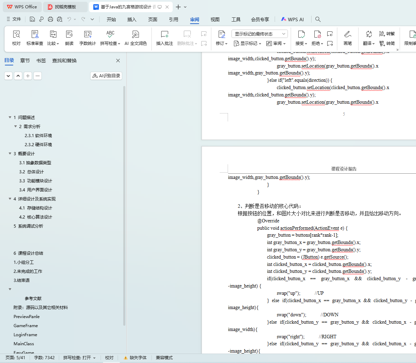Click the print icon in quick toolbar
Image resolution: width=416 pixels, height=363 pixels.
pyautogui.click(x=50, y=19)
